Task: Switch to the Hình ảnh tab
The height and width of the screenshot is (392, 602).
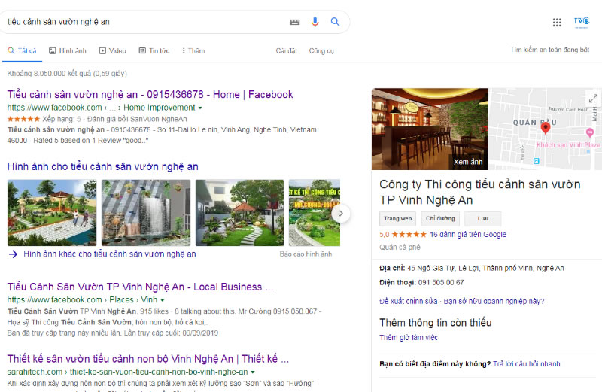Action: pyautogui.click(x=68, y=50)
